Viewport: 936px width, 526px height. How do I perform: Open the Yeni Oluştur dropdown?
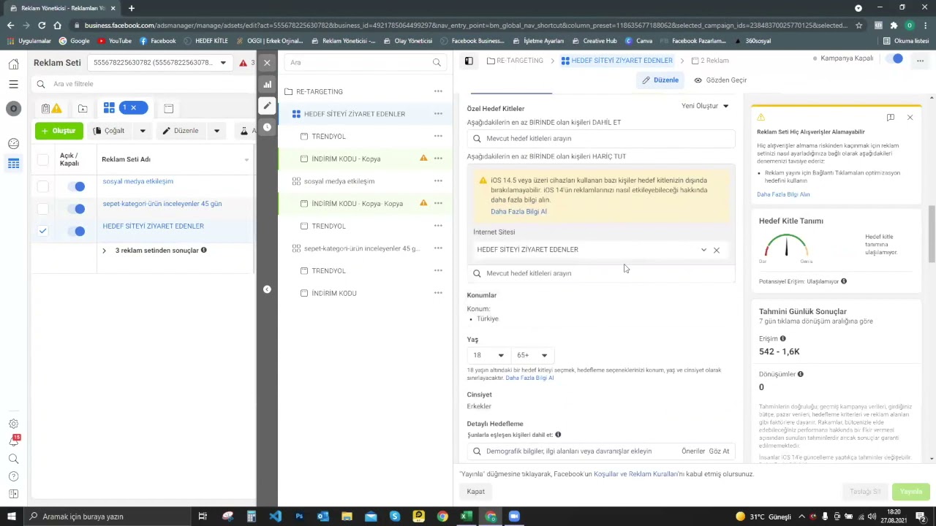705,107
